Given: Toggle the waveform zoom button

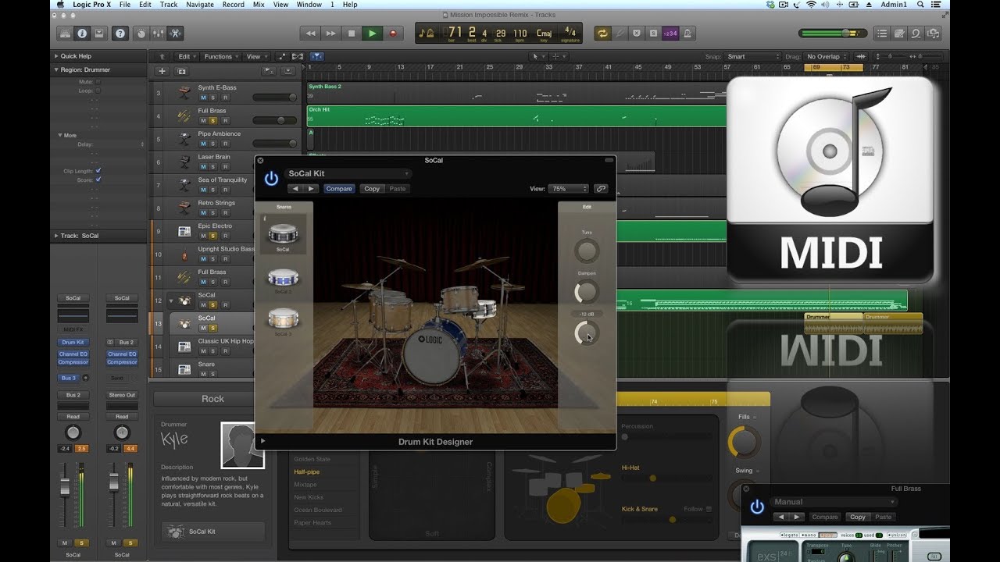Looking at the screenshot, I should tap(861, 56).
